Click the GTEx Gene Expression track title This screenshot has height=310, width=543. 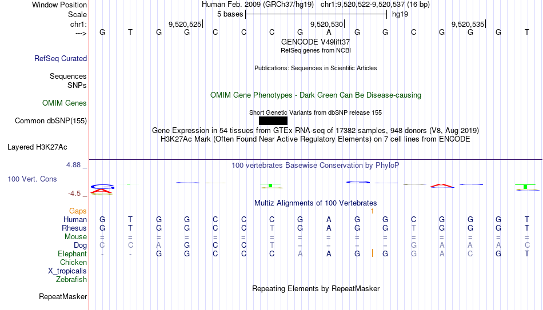[x=316, y=130]
